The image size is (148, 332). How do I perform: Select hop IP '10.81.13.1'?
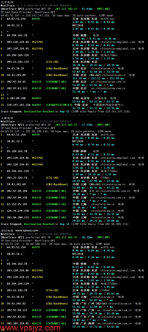pyautogui.click(x=15, y=25)
